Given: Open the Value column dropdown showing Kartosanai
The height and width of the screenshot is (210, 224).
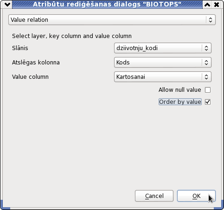Looking at the screenshot, I should tap(163, 77).
